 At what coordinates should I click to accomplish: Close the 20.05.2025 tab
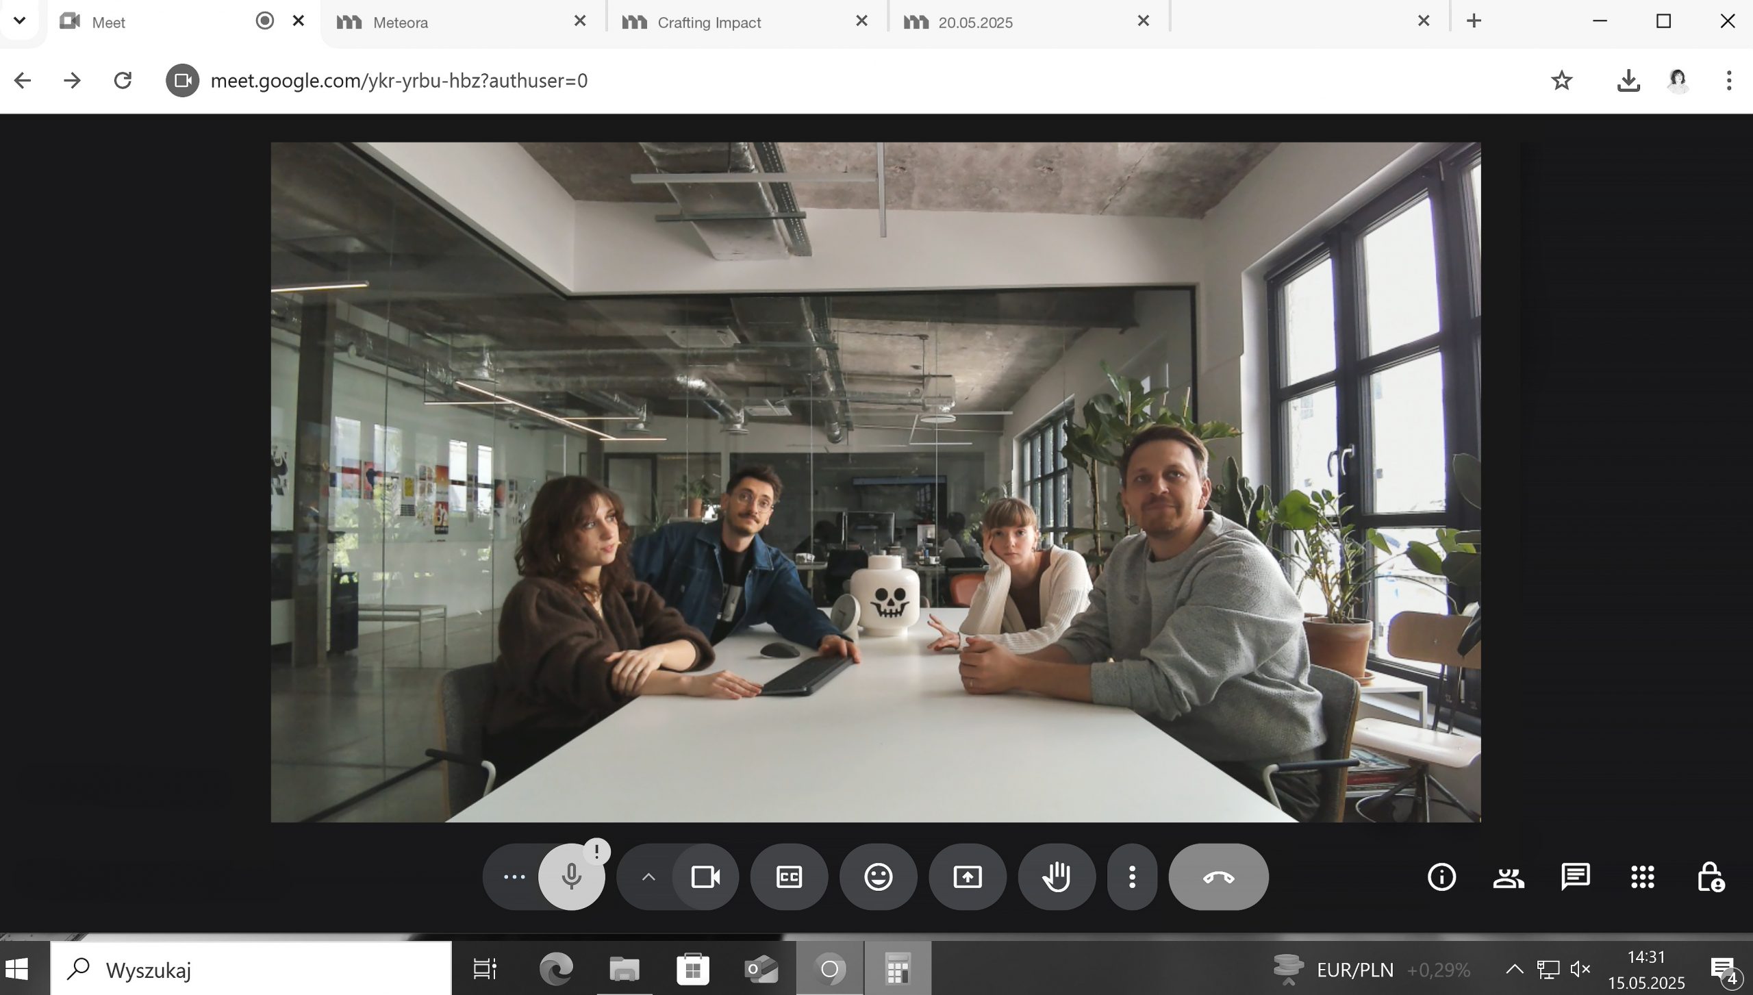[1143, 21]
